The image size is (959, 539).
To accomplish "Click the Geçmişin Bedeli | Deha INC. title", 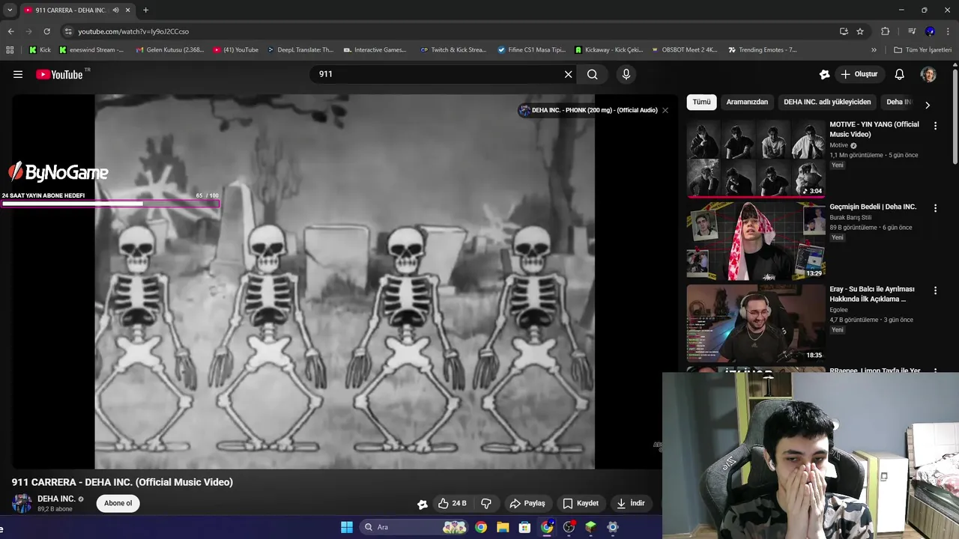I will coord(873,207).
